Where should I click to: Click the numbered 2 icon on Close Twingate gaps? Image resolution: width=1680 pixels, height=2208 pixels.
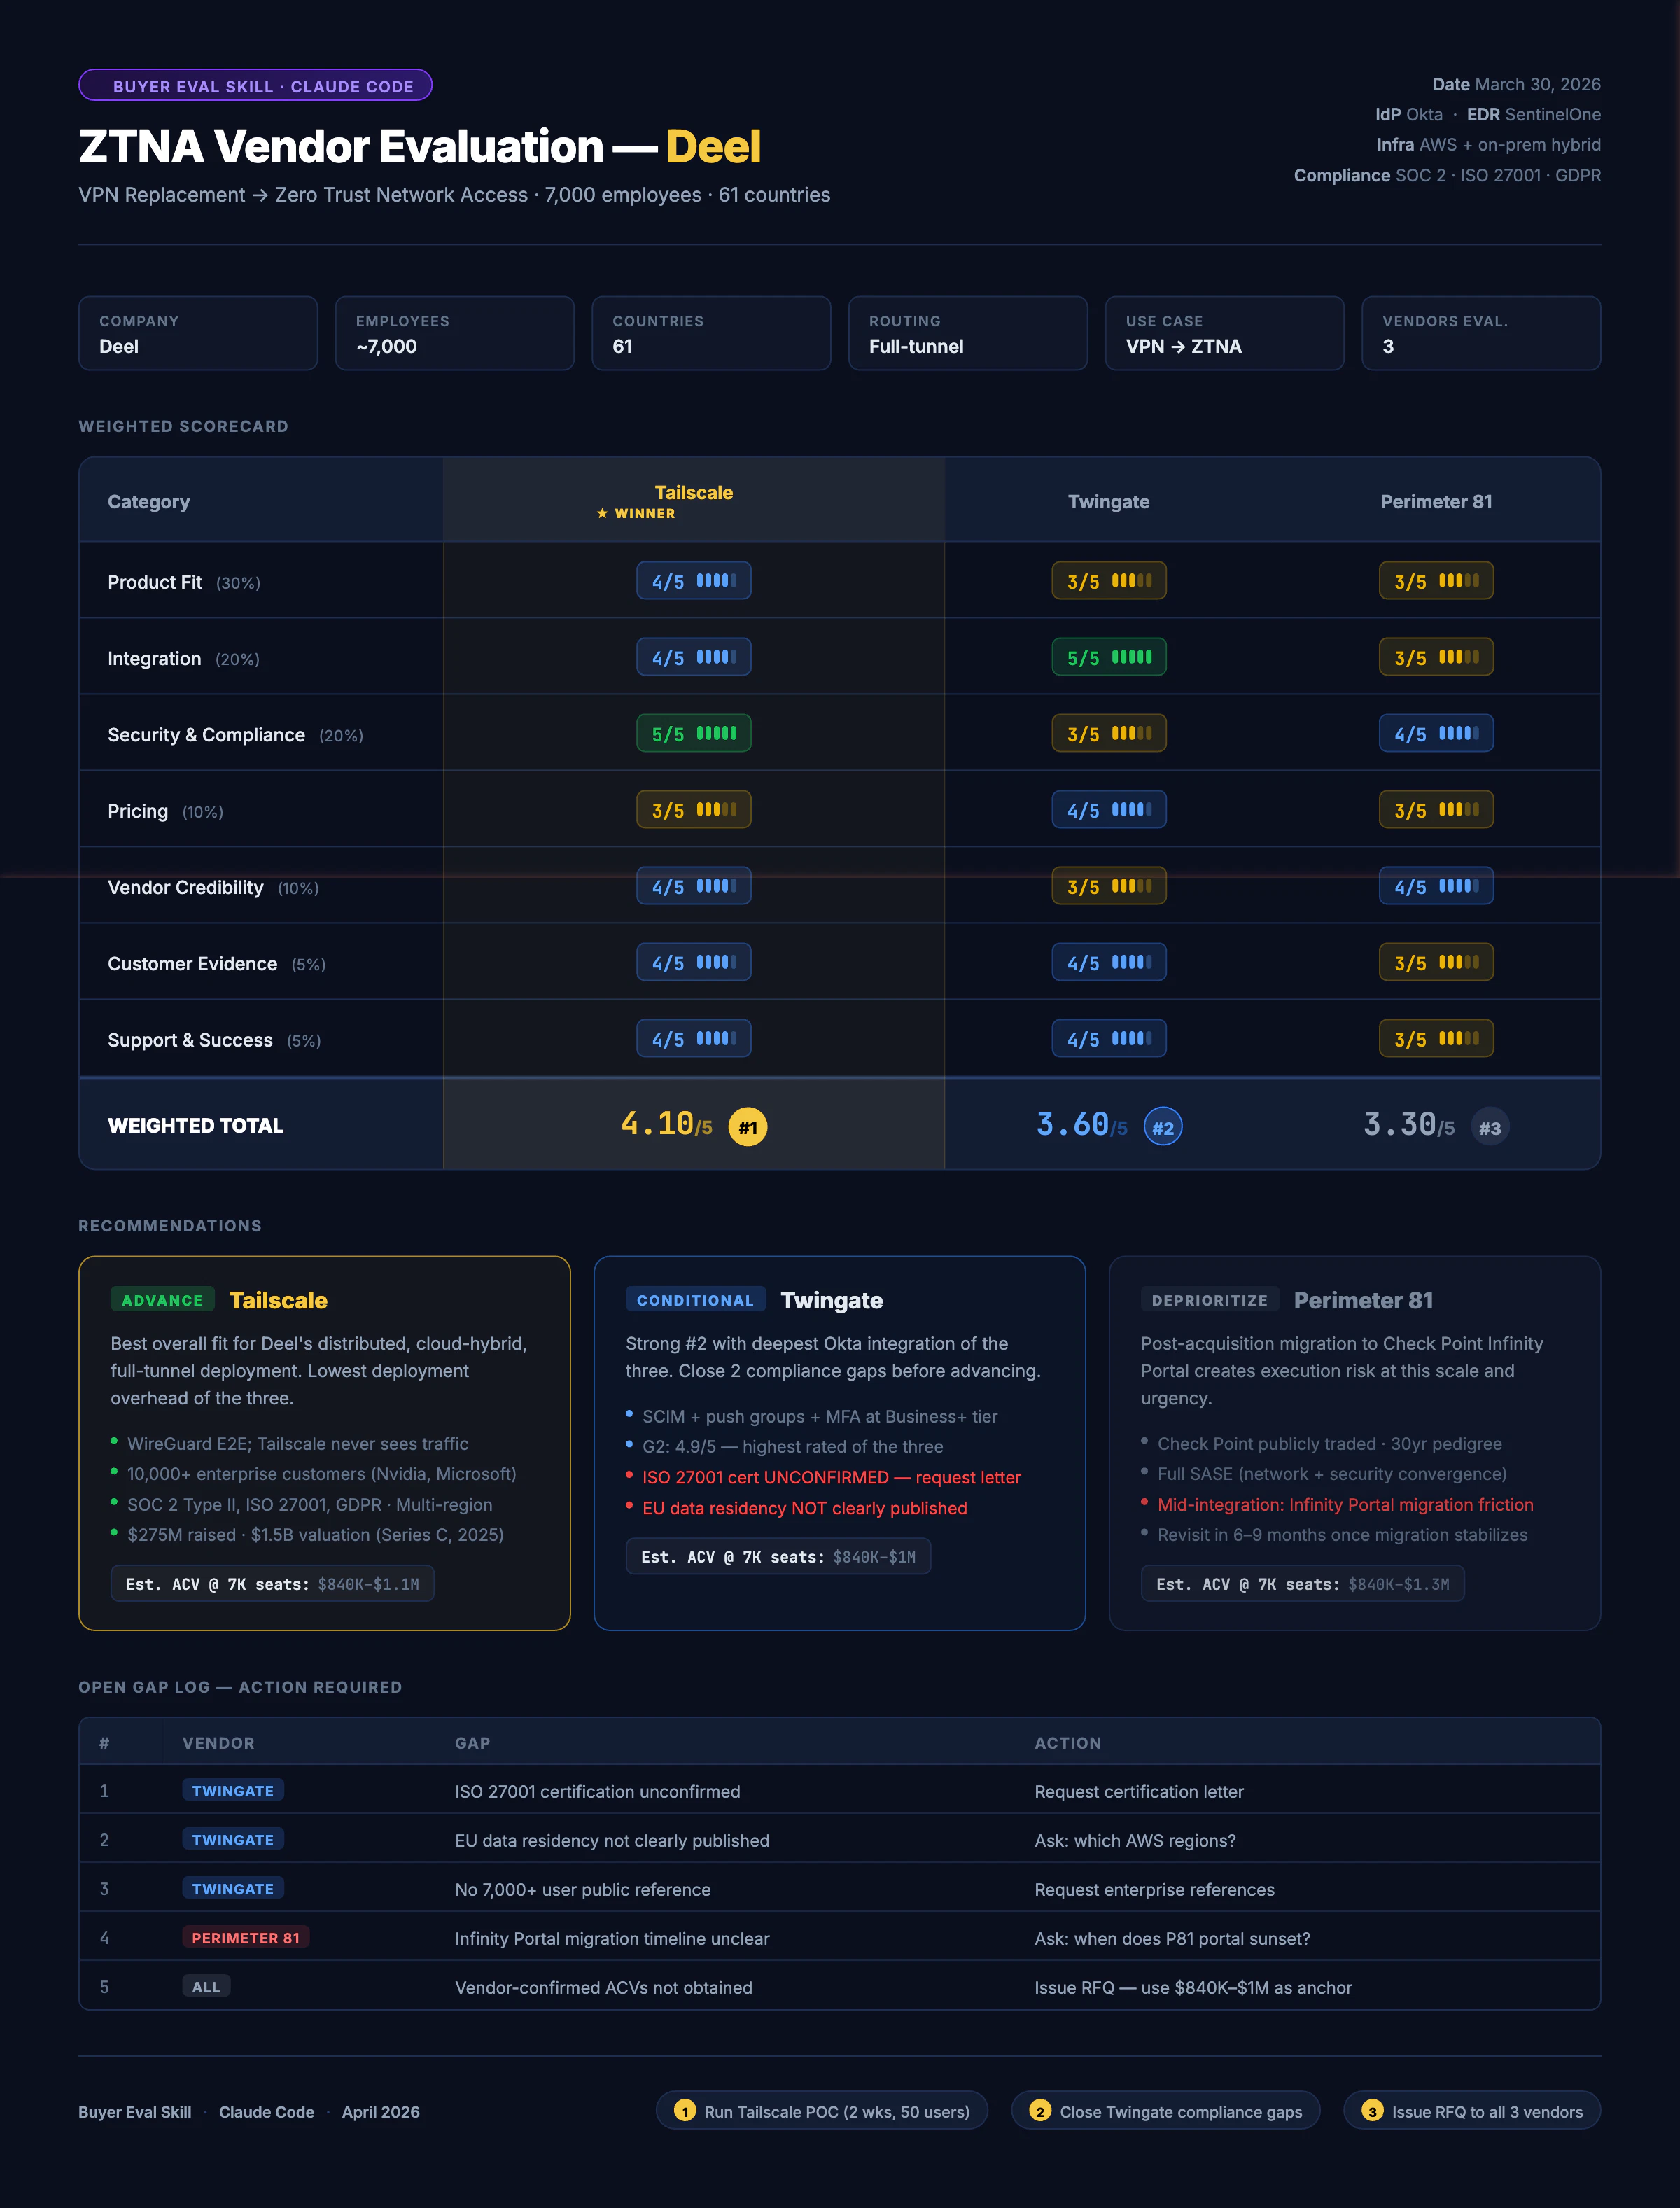click(x=1040, y=2111)
